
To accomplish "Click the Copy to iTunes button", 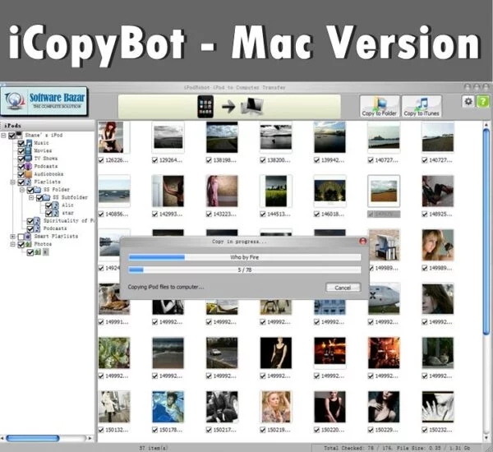I will click(422, 106).
